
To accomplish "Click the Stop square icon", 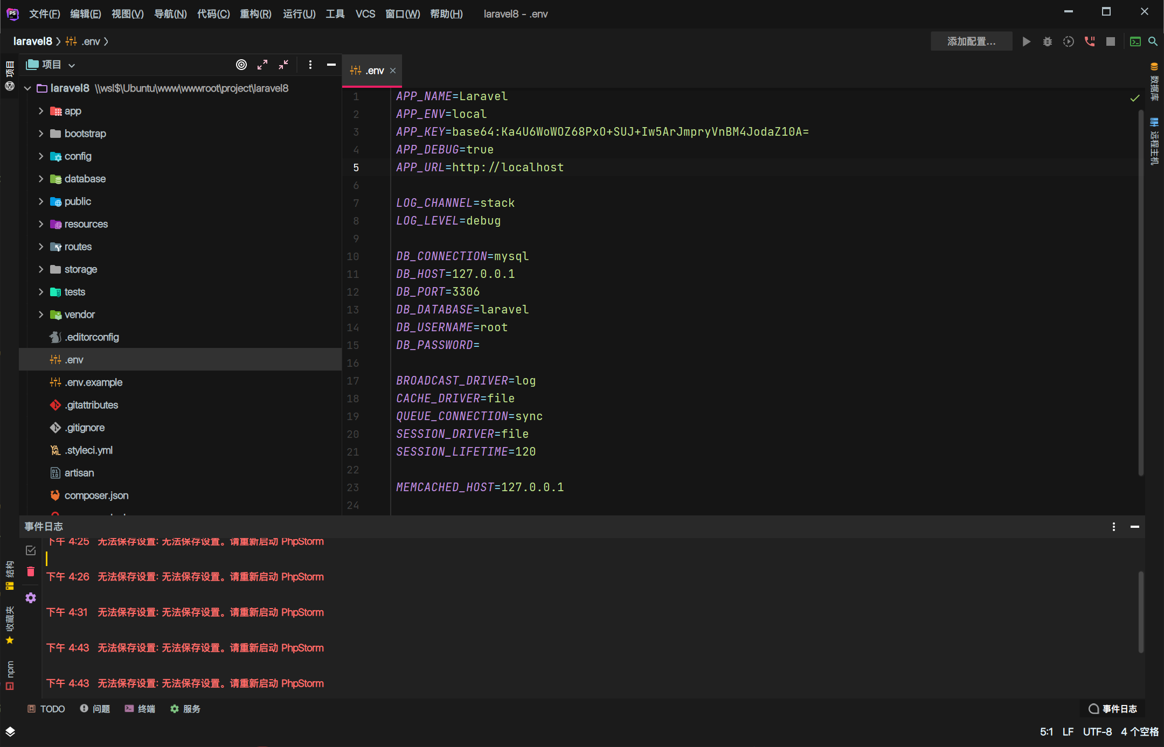I will click(x=1111, y=41).
